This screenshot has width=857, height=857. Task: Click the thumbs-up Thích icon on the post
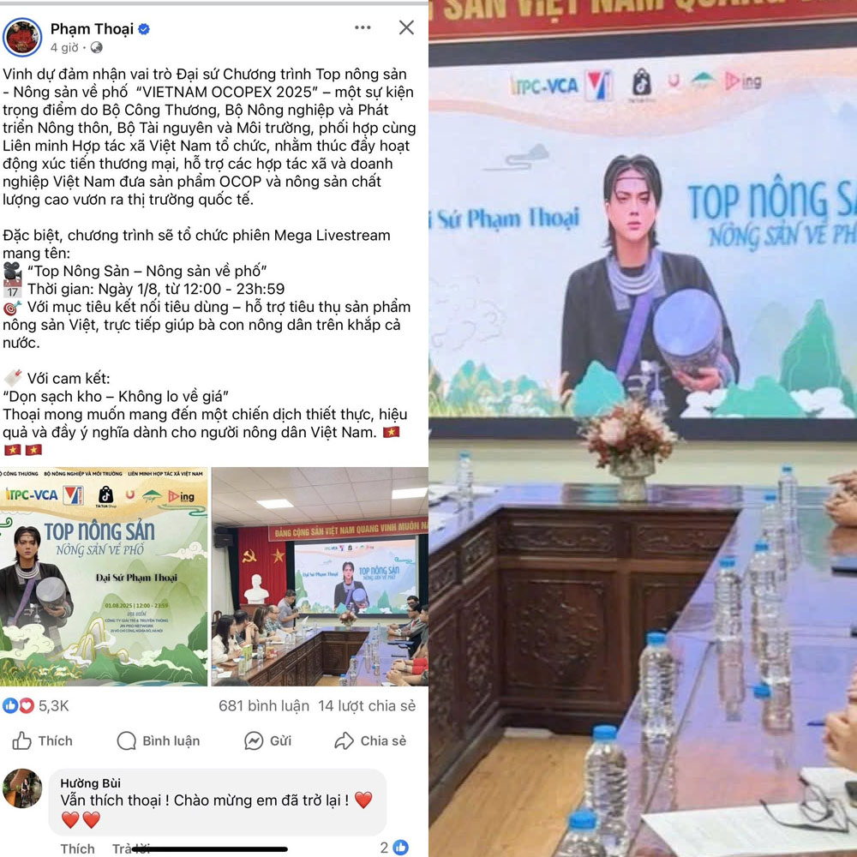[21, 740]
